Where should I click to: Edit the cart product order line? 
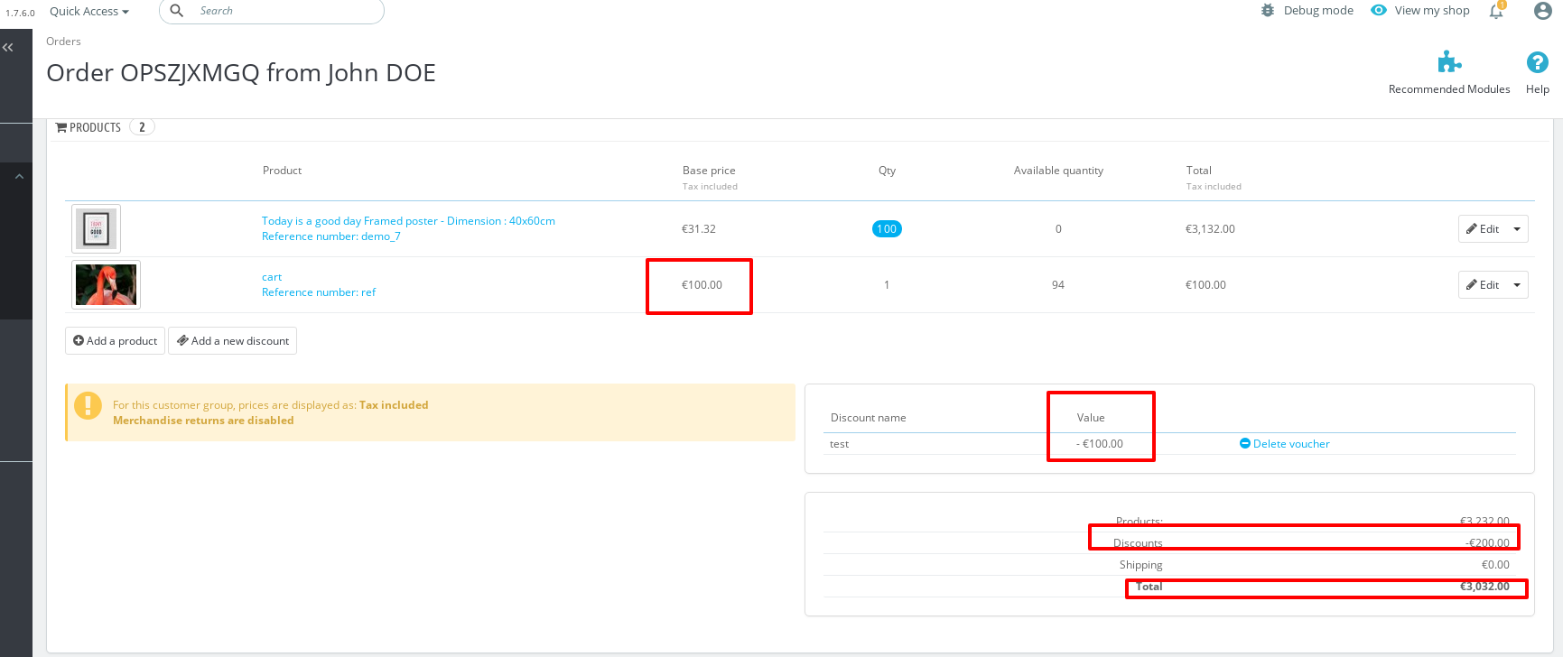[1483, 285]
